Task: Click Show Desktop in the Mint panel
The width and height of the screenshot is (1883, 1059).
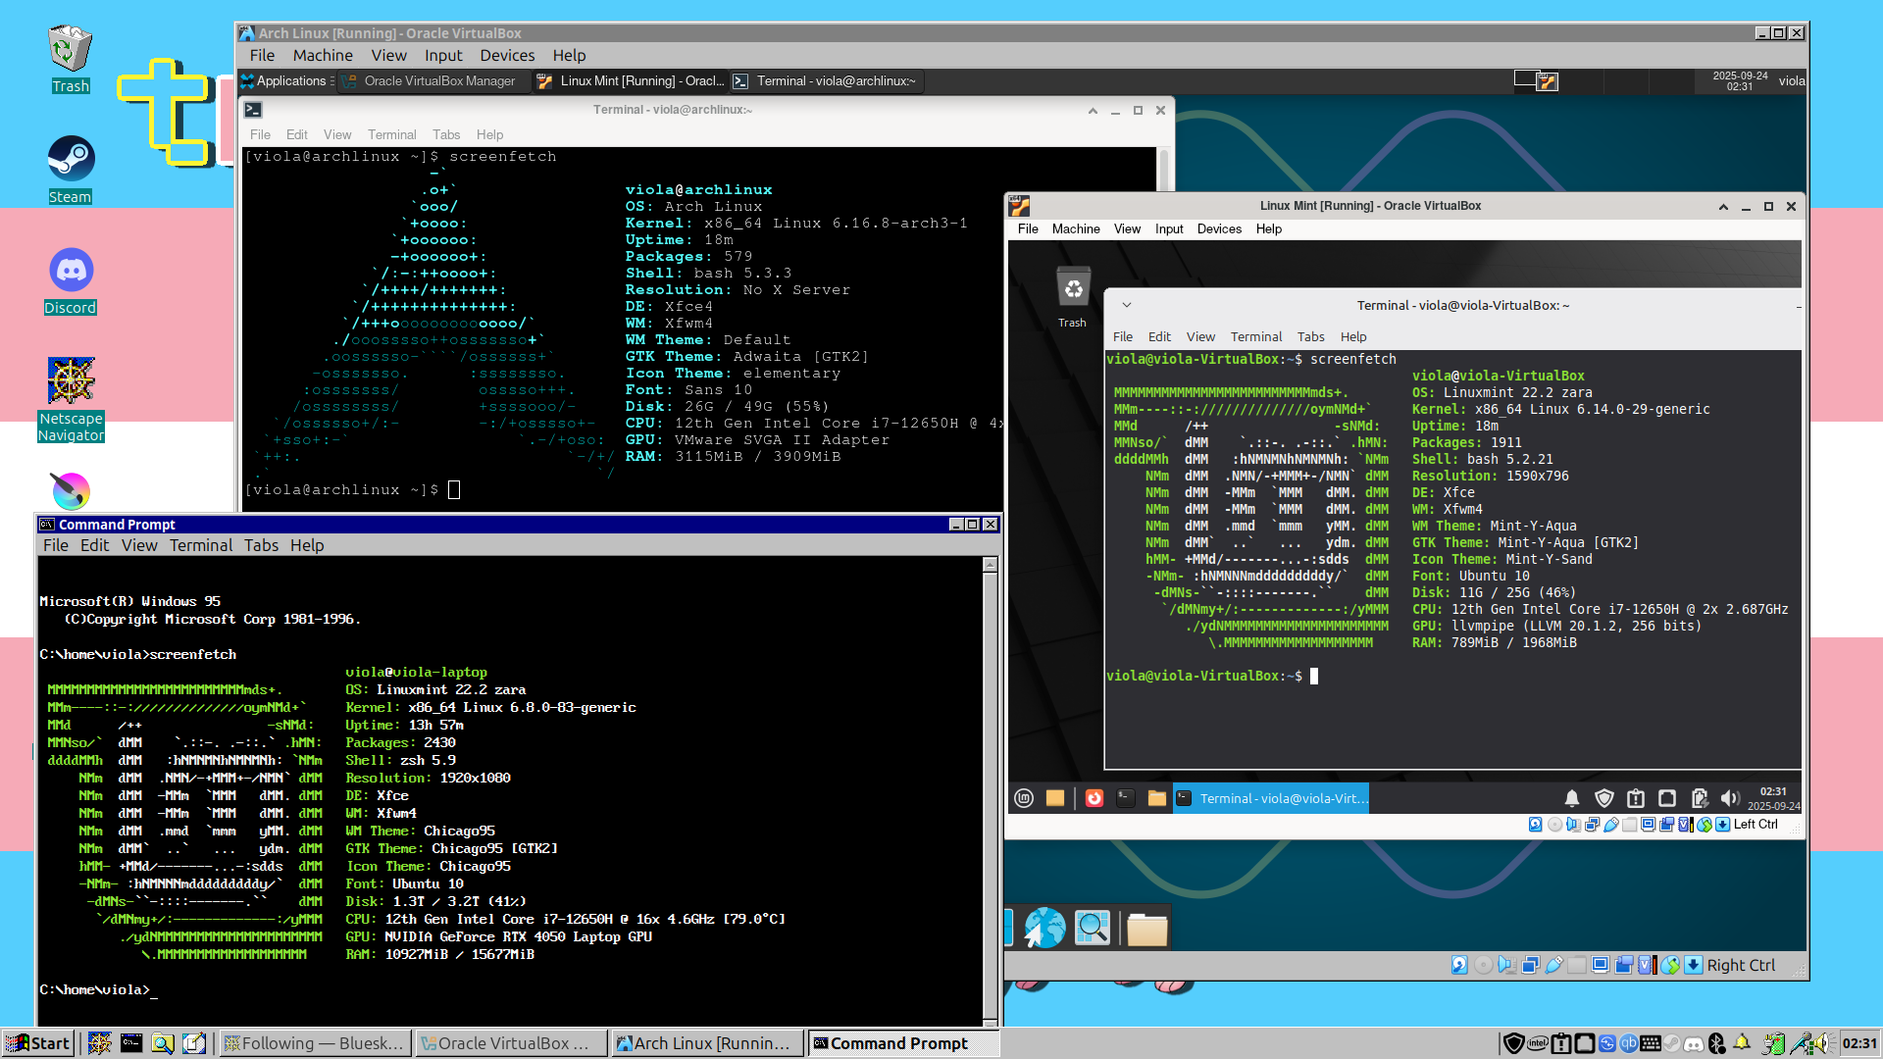Action: point(1055,798)
